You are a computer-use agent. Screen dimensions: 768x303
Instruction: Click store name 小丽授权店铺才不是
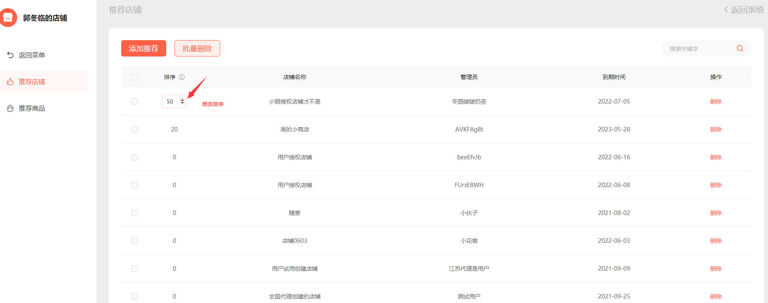coord(295,102)
